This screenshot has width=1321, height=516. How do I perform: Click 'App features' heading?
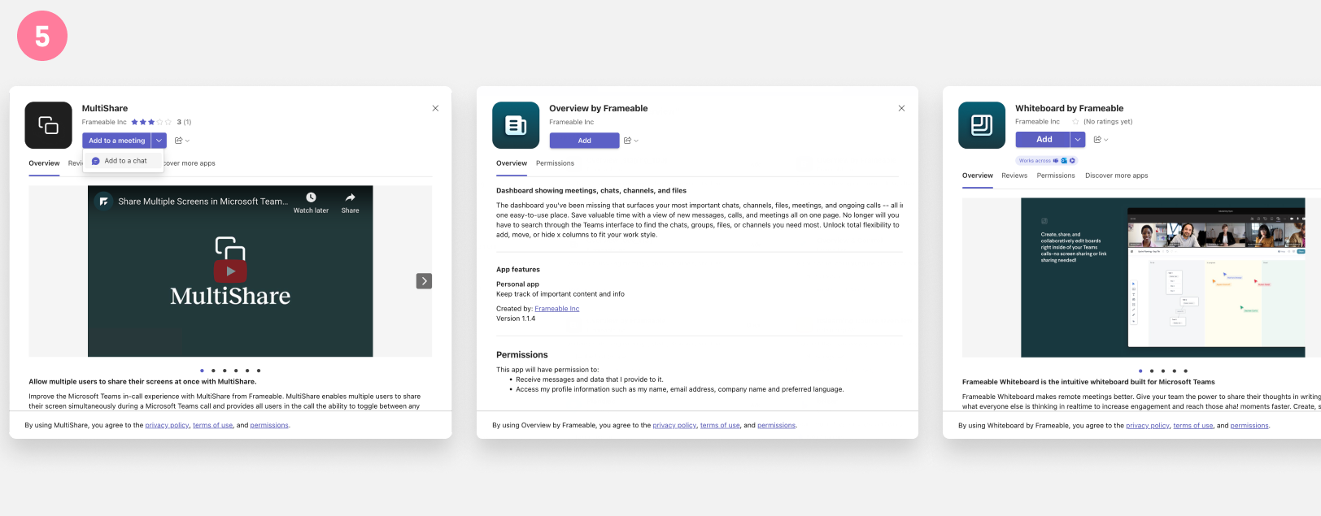518,270
